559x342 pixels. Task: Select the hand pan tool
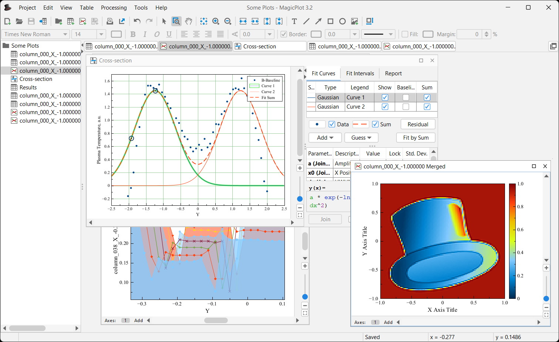pos(189,21)
